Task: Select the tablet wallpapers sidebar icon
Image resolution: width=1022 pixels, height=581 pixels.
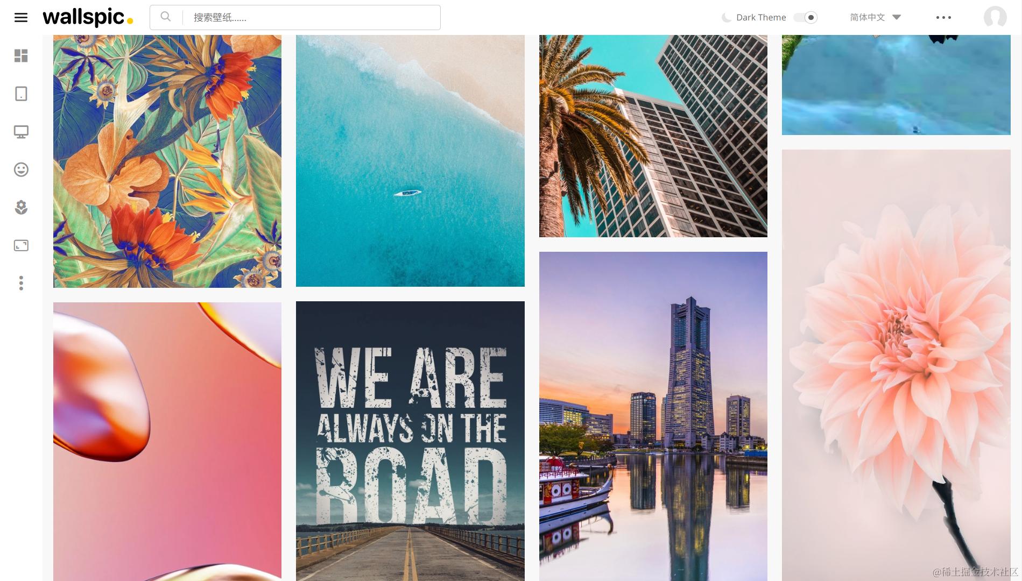Action: coord(21,94)
